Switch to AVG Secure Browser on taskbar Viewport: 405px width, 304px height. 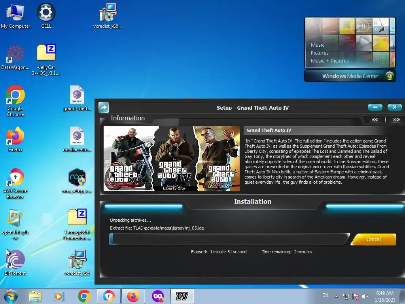pos(108,296)
